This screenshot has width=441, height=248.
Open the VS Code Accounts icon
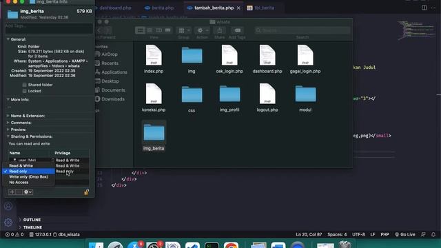[x=8, y=207]
